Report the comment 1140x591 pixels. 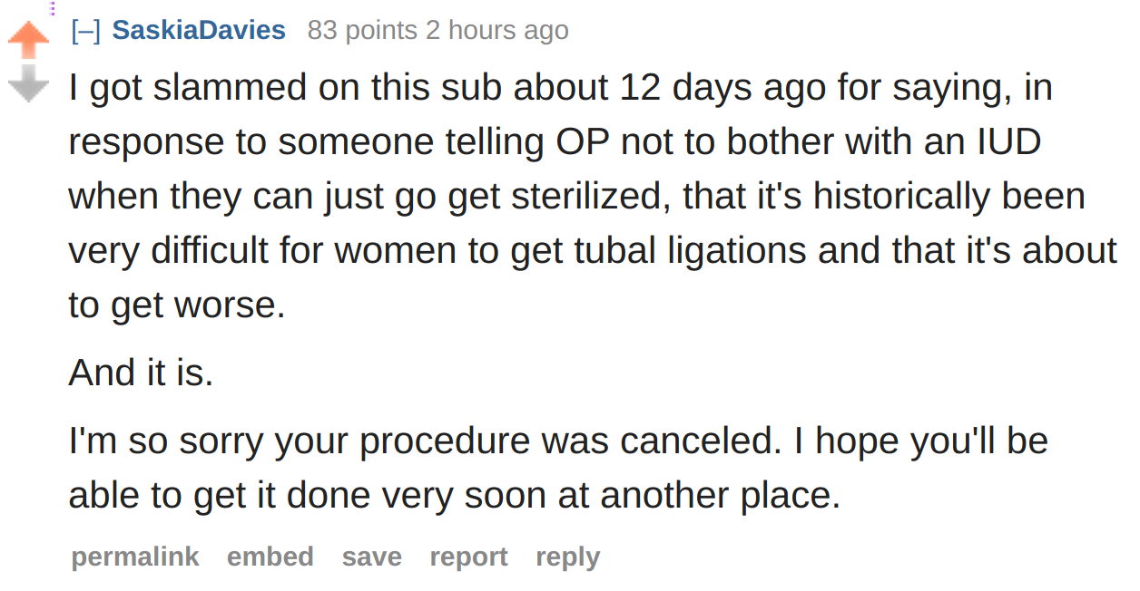pos(468,556)
